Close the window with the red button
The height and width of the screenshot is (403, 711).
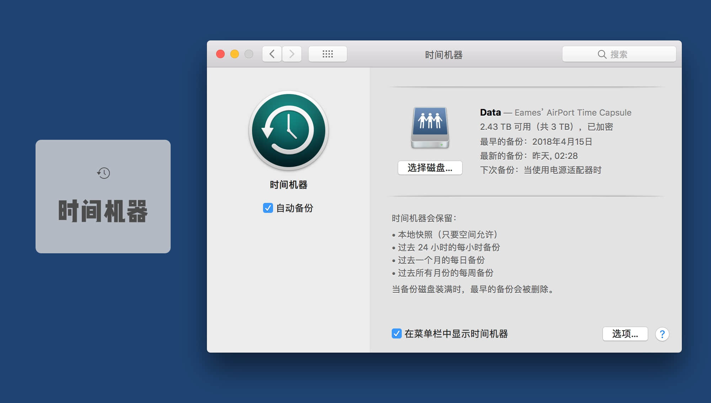(220, 54)
